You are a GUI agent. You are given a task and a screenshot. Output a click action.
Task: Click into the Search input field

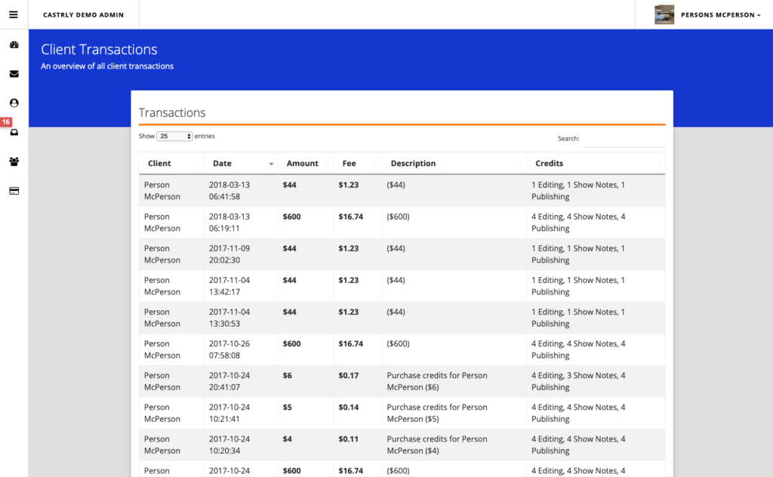(x=624, y=139)
